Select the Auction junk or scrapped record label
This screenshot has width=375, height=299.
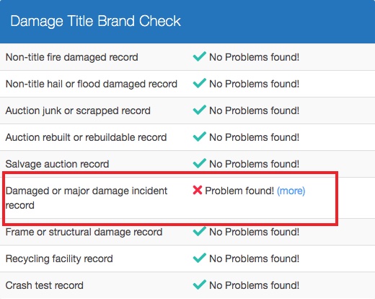(x=78, y=111)
